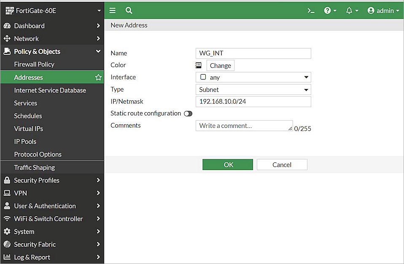Image resolution: width=404 pixels, height=264 pixels.
Task: Open the CLI Console icon
Action: [311, 11]
